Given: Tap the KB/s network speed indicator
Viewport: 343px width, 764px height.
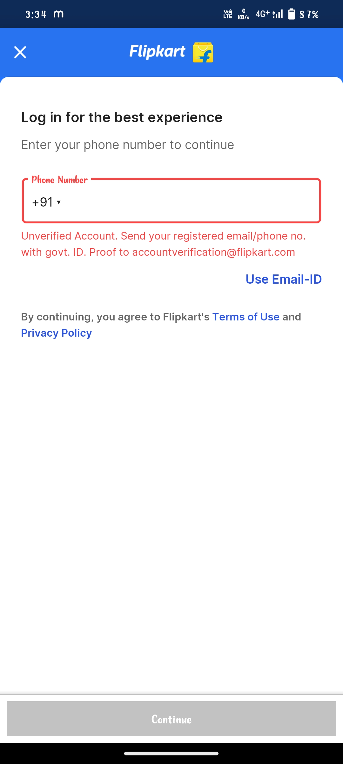Looking at the screenshot, I should pyautogui.click(x=244, y=14).
